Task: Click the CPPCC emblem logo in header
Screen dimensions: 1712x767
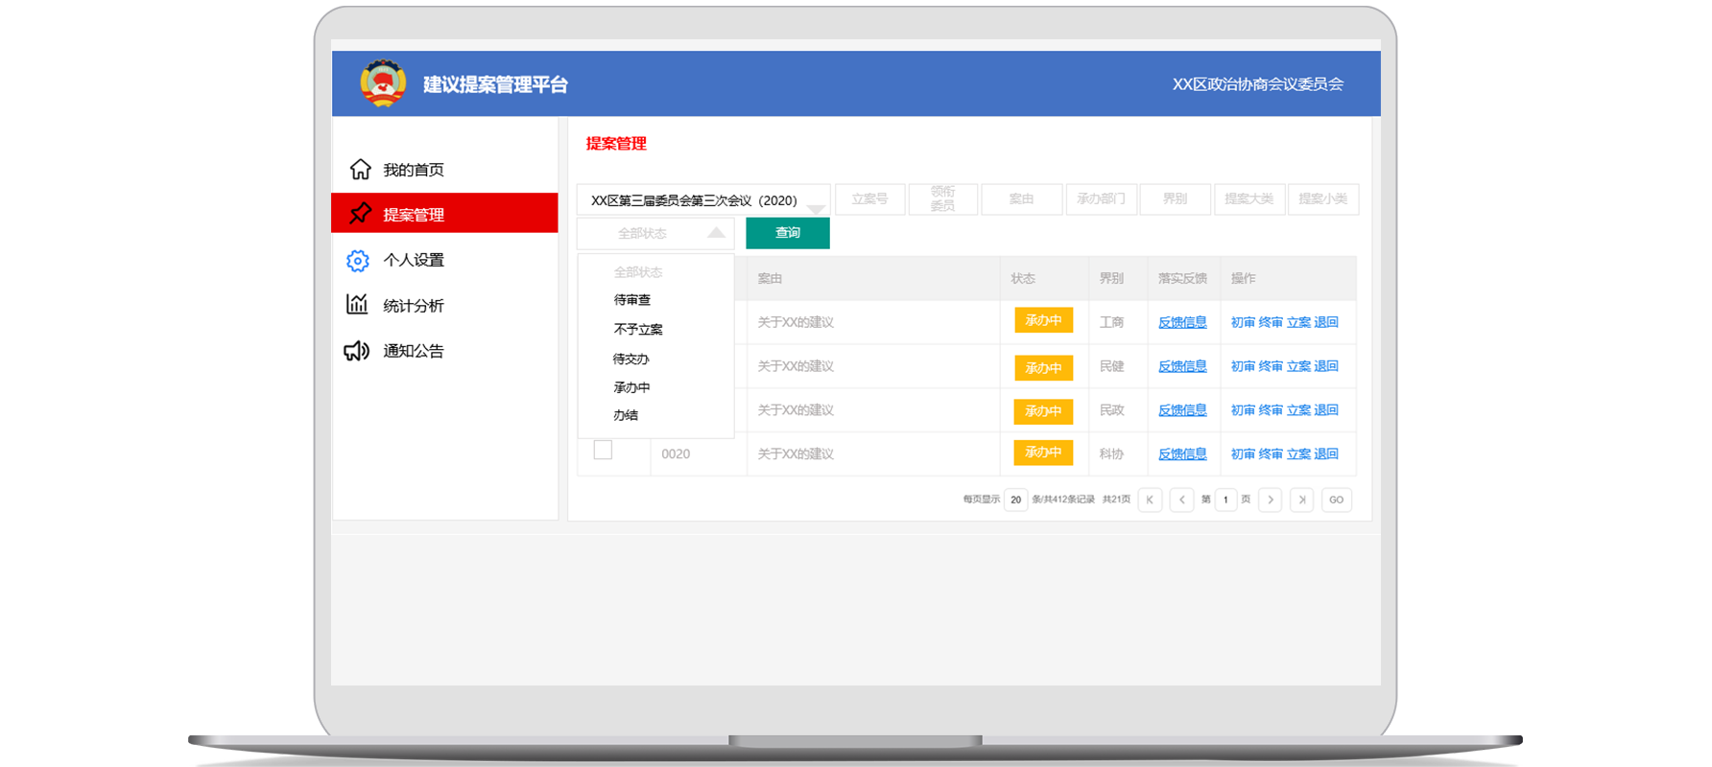Action: [x=383, y=83]
